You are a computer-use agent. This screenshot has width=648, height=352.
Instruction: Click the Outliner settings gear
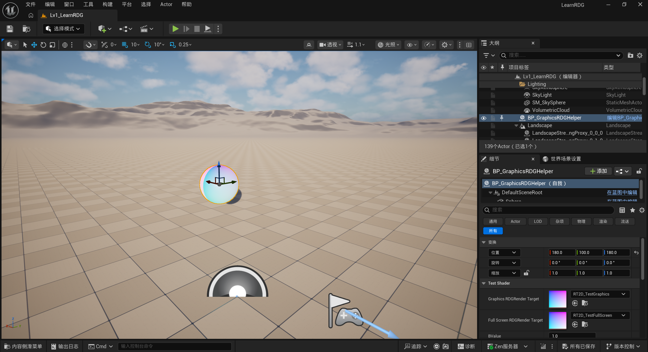(x=640, y=55)
